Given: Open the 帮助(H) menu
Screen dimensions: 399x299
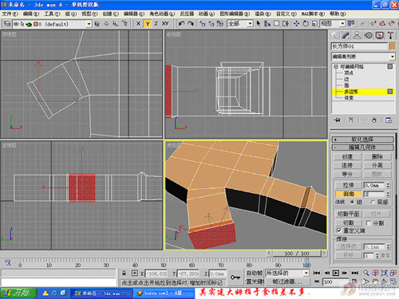Looking at the screenshot, I should click(x=338, y=14).
